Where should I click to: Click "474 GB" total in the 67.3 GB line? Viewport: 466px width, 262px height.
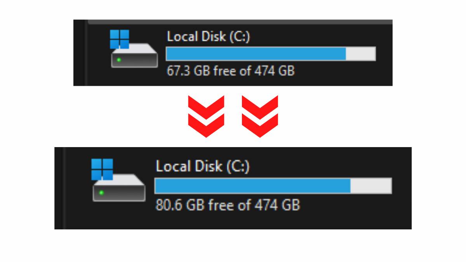pyautogui.click(x=275, y=71)
